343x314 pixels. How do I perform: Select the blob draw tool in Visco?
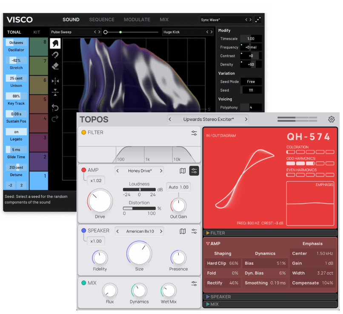pos(55,43)
